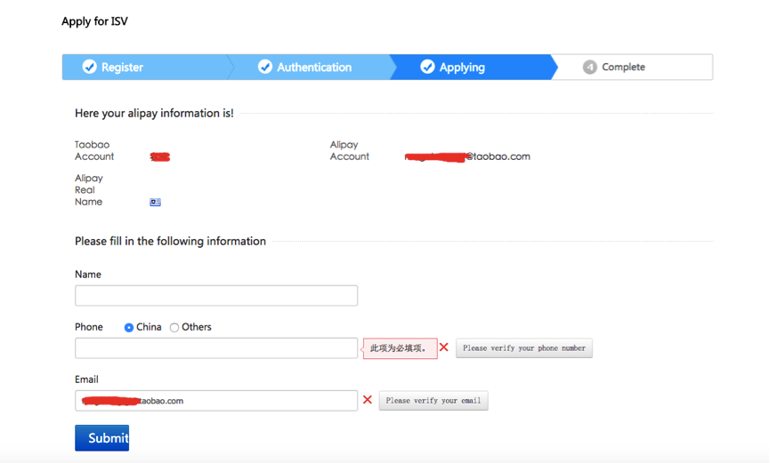
Task: Click Please verify your email button
Action: 434,401
